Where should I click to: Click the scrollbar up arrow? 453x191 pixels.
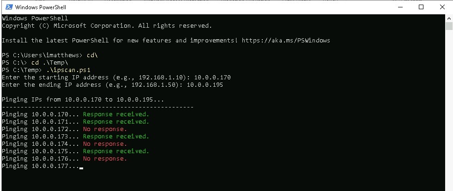(x=449, y=18)
